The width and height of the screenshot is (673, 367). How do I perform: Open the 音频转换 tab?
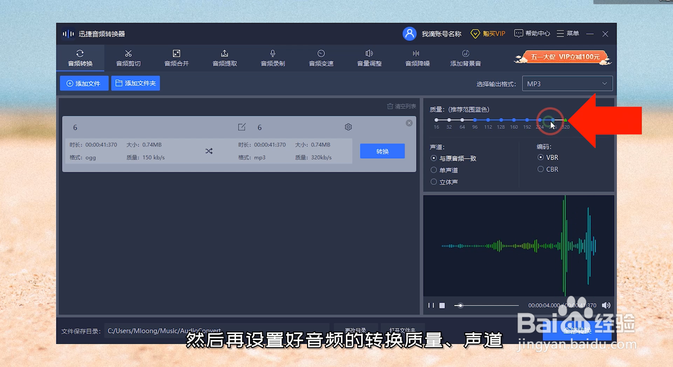click(80, 58)
